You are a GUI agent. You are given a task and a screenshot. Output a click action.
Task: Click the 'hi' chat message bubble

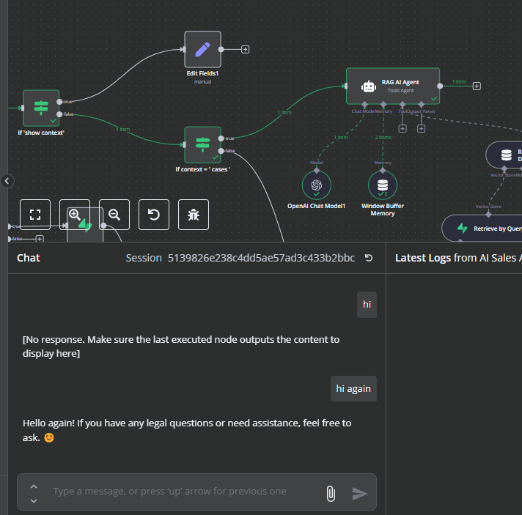[367, 305]
